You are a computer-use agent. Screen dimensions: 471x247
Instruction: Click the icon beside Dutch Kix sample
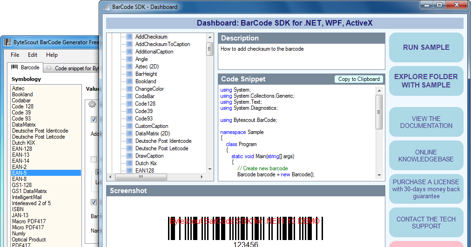tap(129, 163)
